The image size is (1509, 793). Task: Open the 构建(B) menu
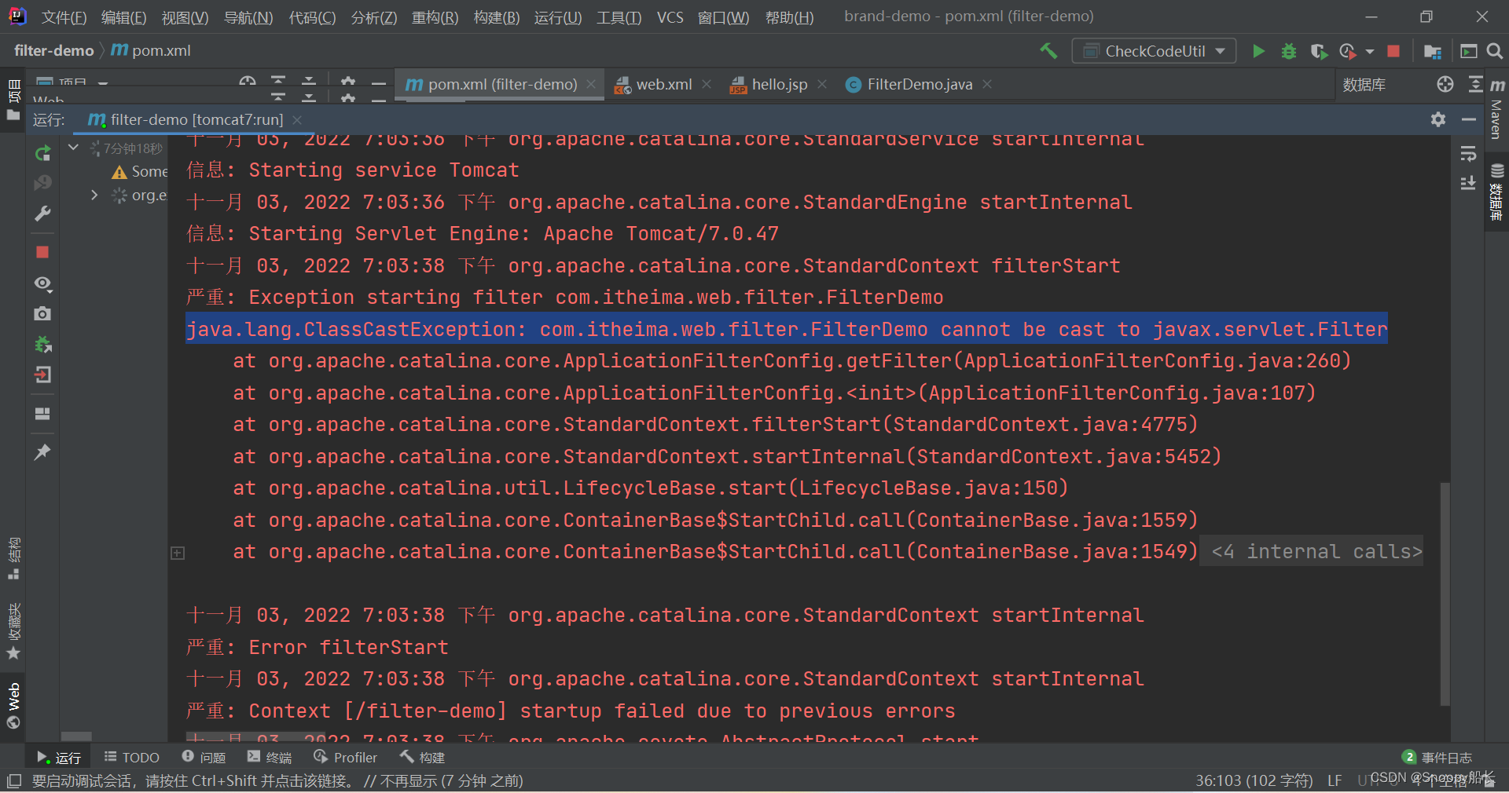pyautogui.click(x=497, y=17)
